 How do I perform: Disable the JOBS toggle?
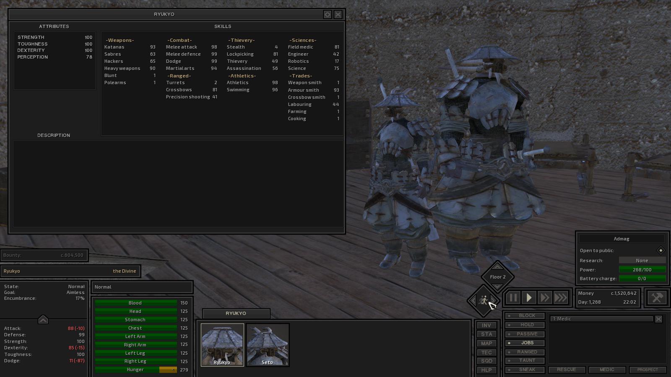(x=525, y=343)
